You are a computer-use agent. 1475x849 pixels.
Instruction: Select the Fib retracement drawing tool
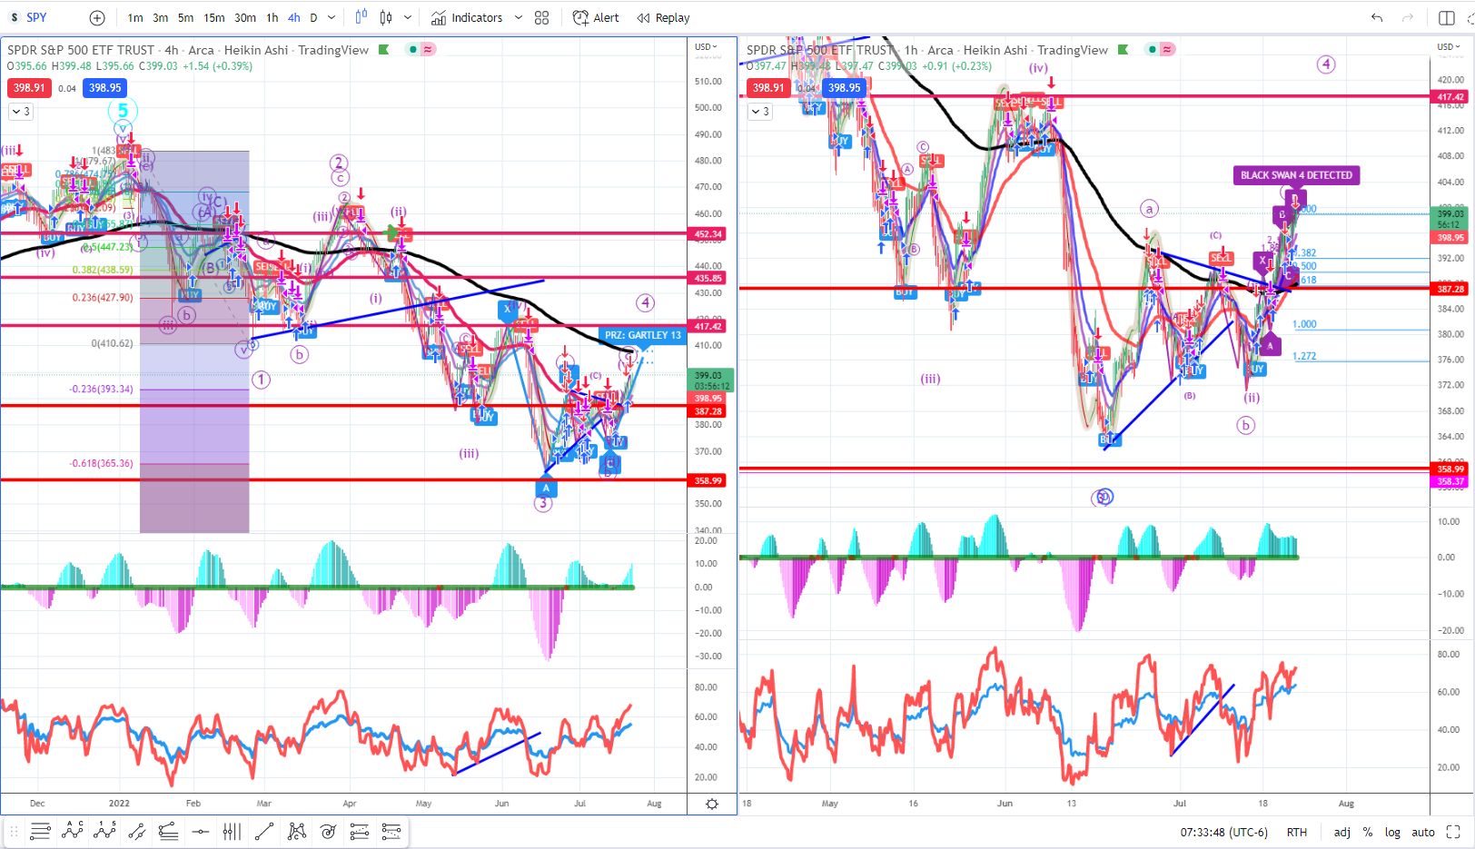coord(40,831)
